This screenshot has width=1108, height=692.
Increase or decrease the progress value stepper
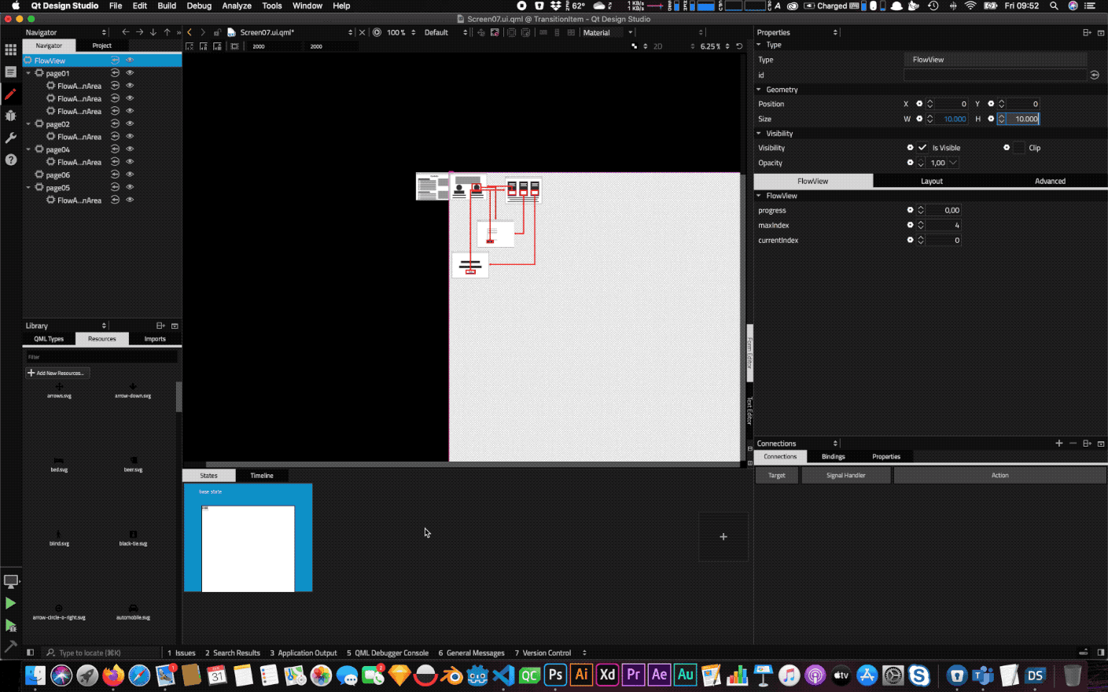pyautogui.click(x=921, y=211)
